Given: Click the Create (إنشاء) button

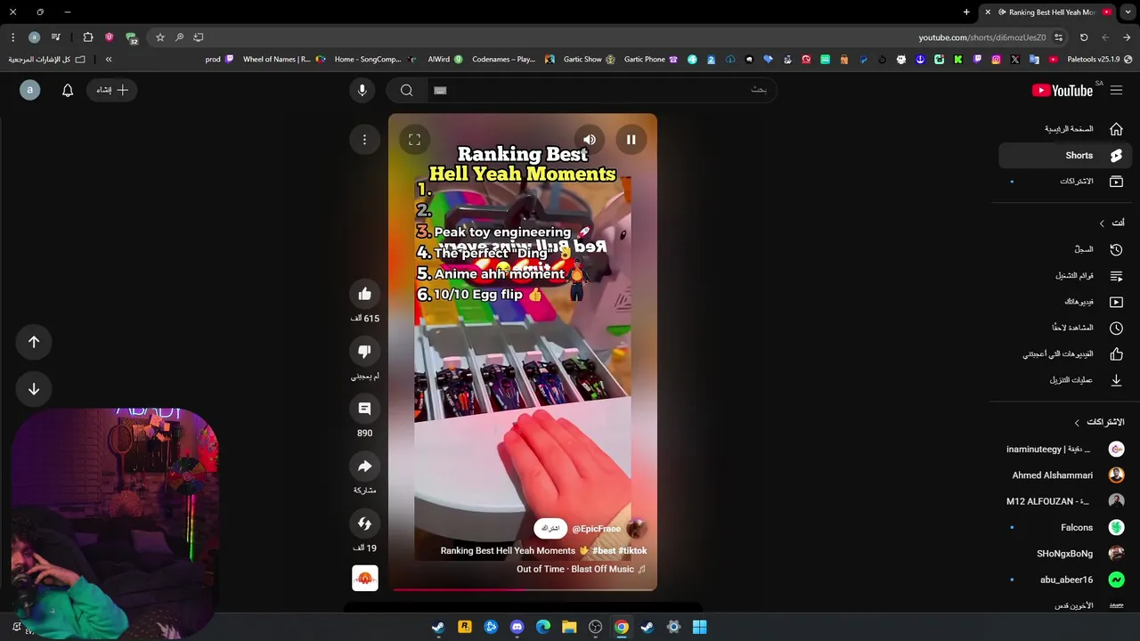Looking at the screenshot, I should [x=112, y=90].
